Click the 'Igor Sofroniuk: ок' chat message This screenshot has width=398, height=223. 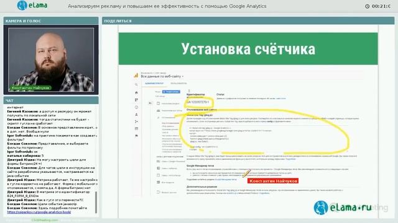(x=22, y=152)
